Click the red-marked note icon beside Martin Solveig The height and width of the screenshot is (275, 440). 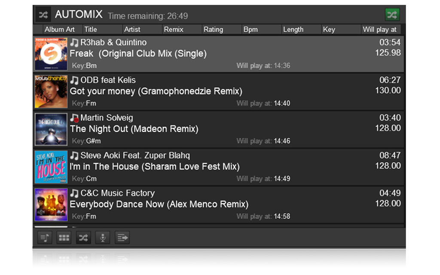(74, 118)
